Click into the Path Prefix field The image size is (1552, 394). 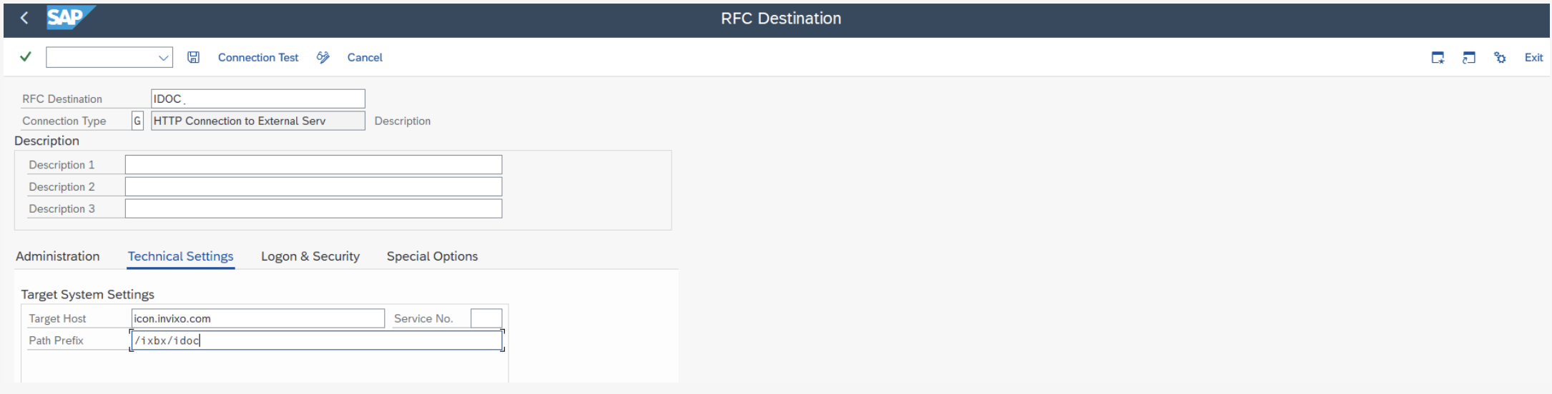click(316, 340)
